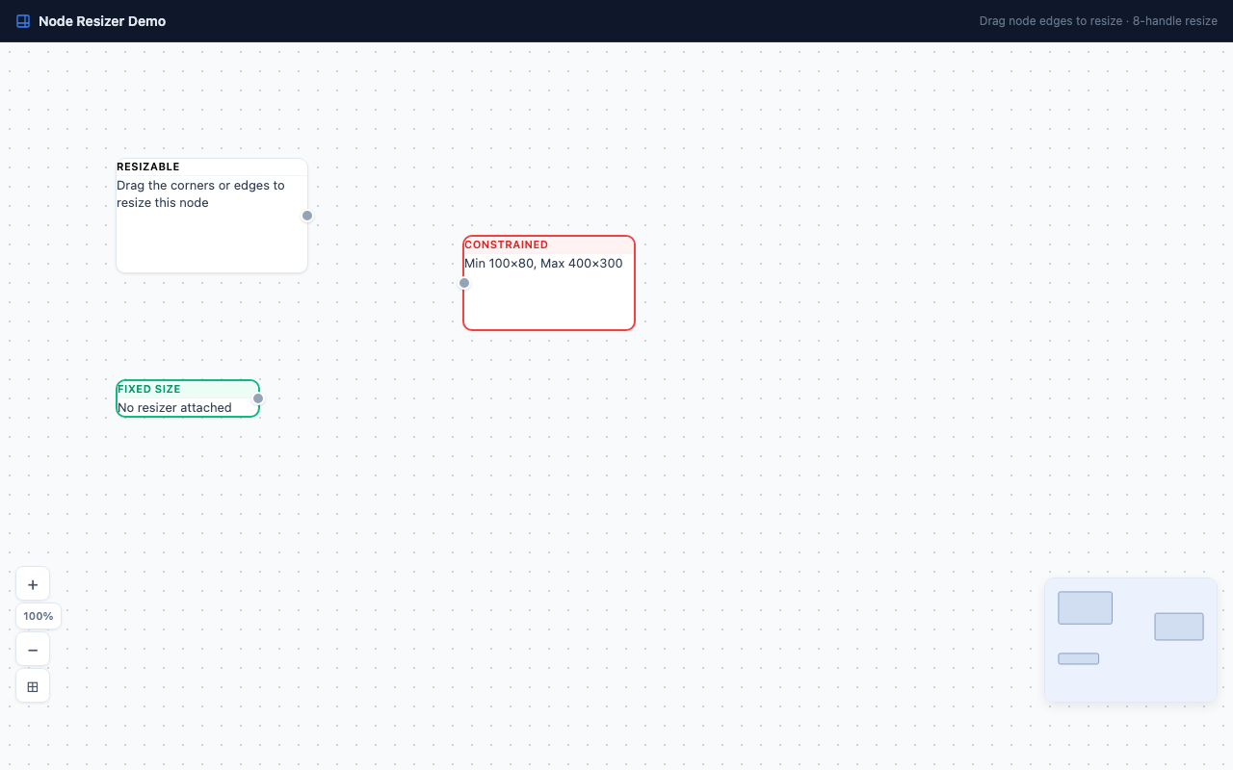Viewport: 1233px width, 770px height.
Task: Select the CONSTRAINED node header
Action: pos(507,244)
